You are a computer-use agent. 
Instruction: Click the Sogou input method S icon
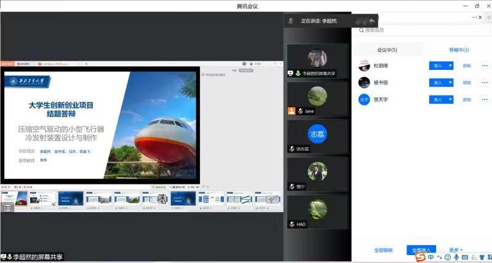click(419, 257)
